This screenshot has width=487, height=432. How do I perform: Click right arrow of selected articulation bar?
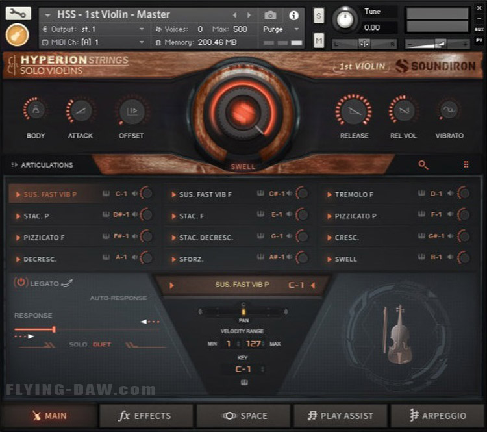(313, 285)
